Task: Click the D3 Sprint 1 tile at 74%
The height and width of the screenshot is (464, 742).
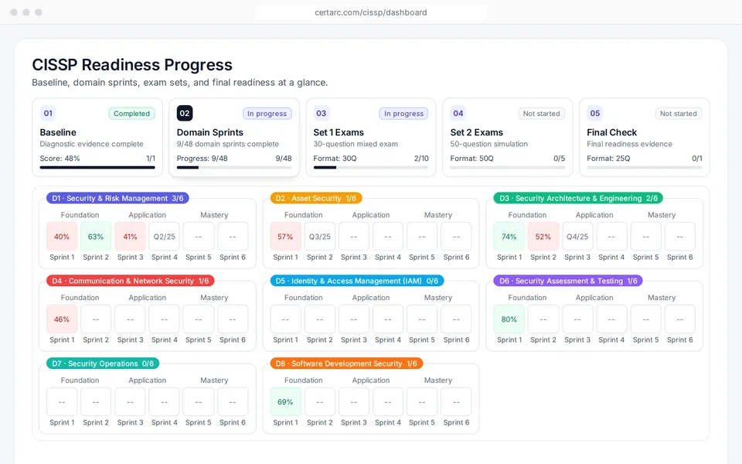Action: click(x=509, y=237)
